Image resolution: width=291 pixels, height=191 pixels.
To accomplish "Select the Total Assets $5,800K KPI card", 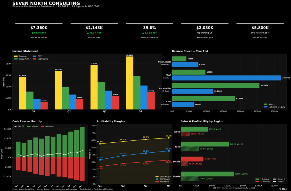I will coord(260,32).
